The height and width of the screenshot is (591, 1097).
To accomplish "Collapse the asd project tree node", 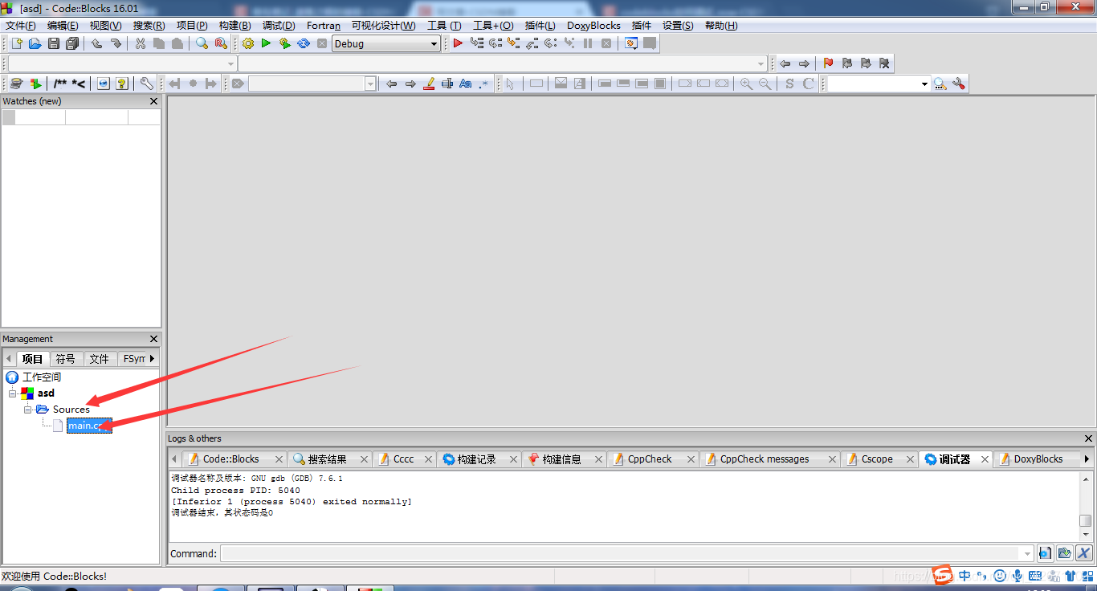I will (13, 393).
